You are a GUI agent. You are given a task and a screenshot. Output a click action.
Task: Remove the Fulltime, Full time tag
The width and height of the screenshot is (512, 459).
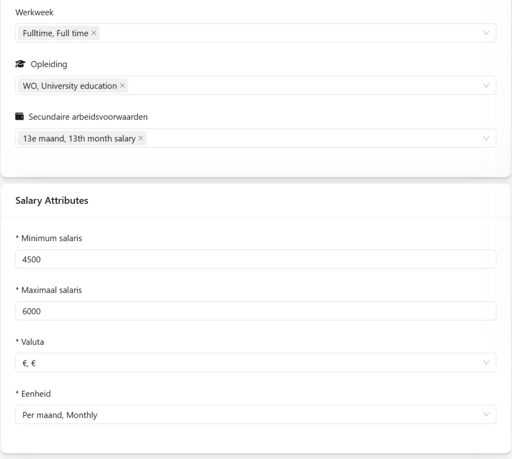[x=94, y=33]
